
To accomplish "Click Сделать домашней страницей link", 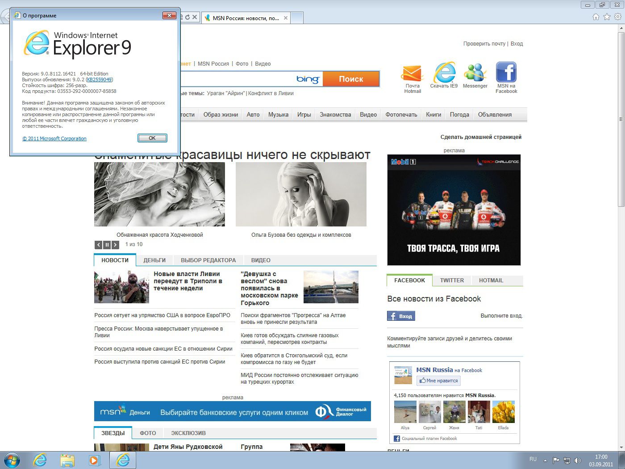I will 481,137.
